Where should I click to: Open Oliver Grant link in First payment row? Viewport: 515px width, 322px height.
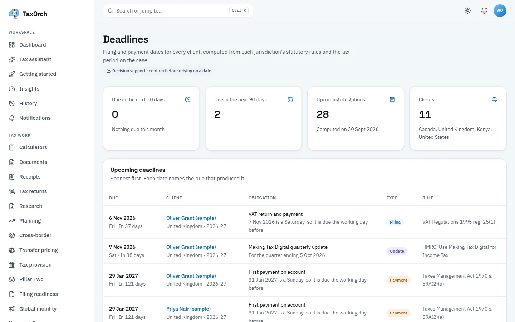[x=191, y=276]
